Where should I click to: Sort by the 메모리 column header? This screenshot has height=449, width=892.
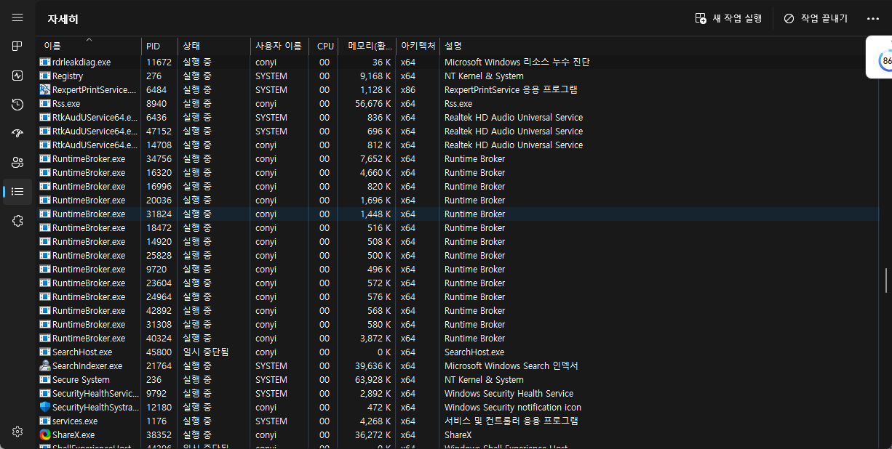pyautogui.click(x=366, y=46)
